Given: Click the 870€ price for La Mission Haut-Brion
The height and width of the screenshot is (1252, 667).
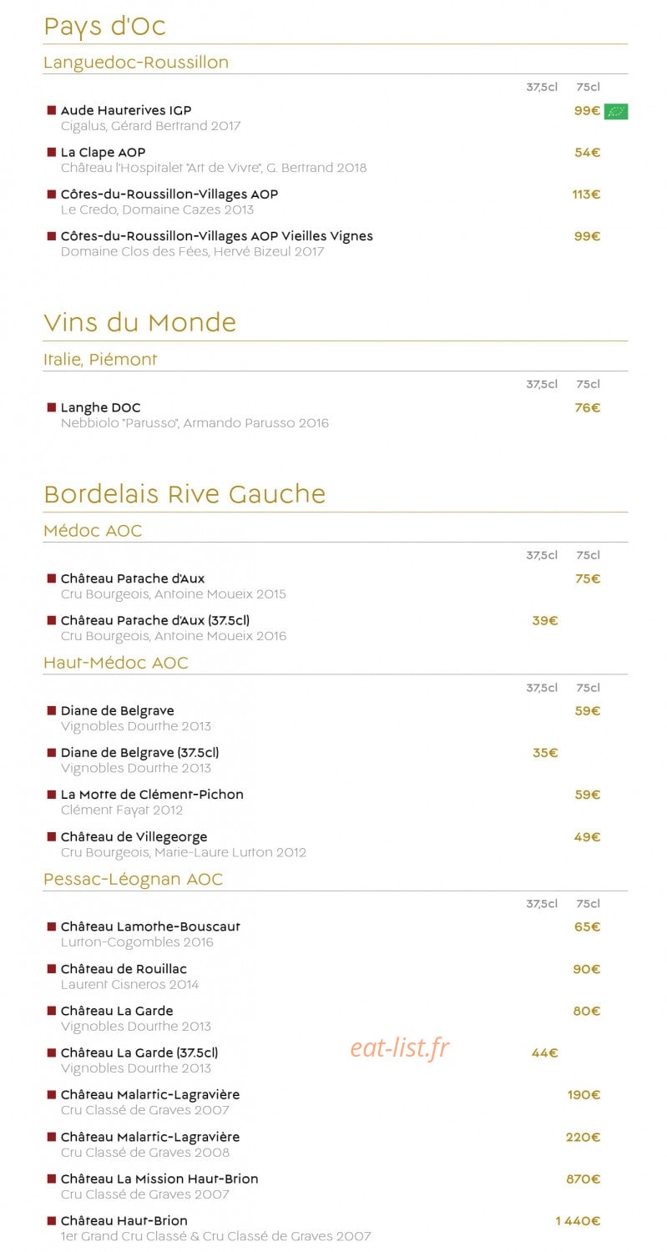Looking at the screenshot, I should [x=584, y=1179].
